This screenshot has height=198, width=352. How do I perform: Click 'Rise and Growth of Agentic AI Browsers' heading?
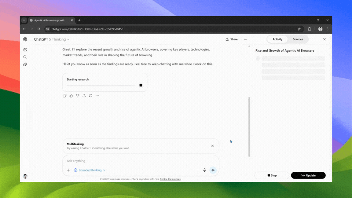pyautogui.click(x=285, y=50)
